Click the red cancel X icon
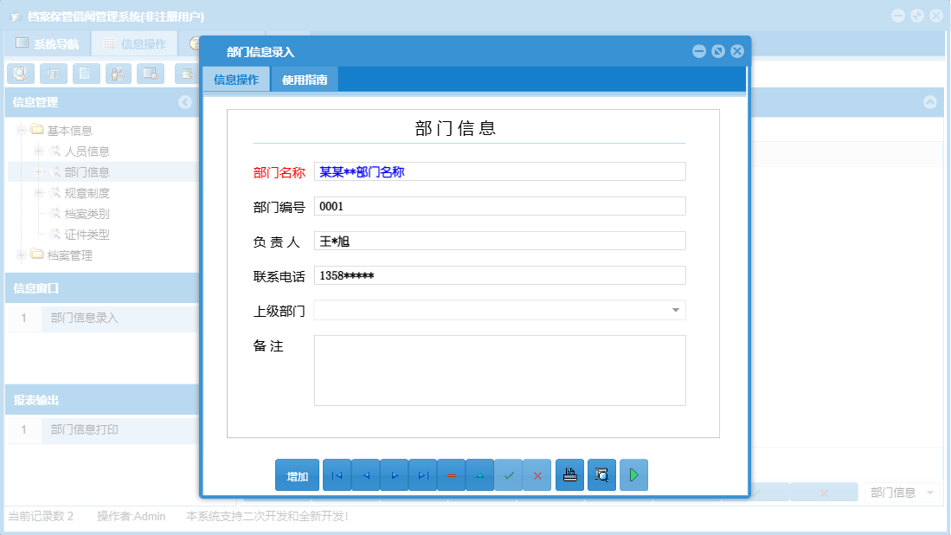The height and width of the screenshot is (535, 951). click(x=537, y=474)
